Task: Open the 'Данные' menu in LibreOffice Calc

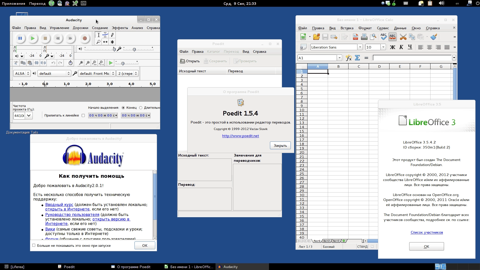Action: [x=400, y=28]
